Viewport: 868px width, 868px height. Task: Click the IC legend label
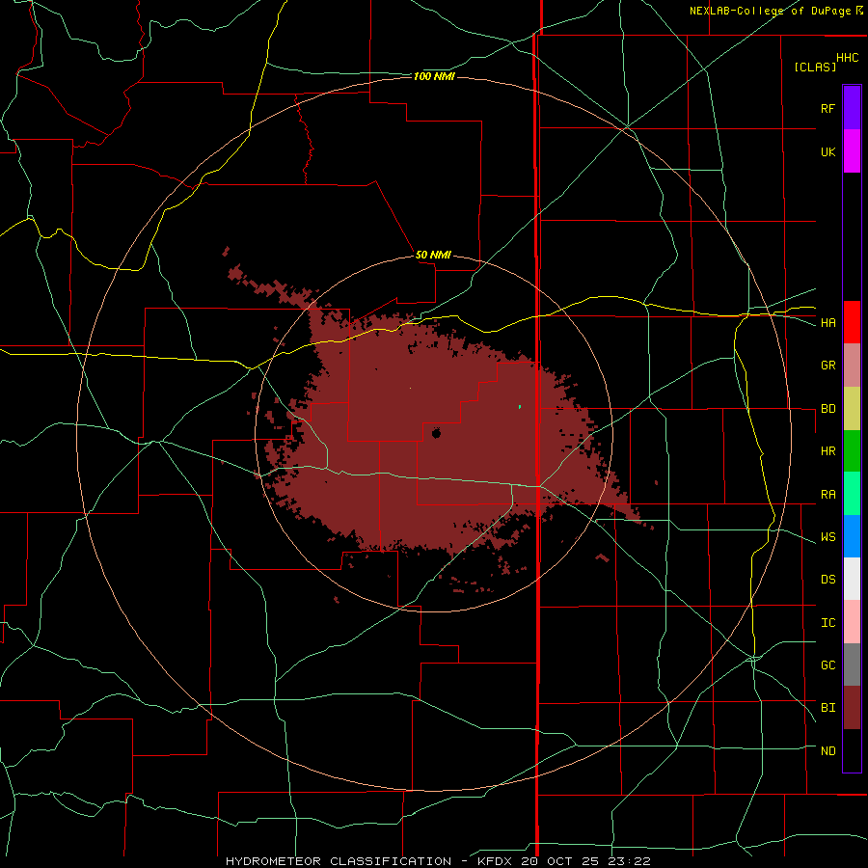click(x=827, y=623)
